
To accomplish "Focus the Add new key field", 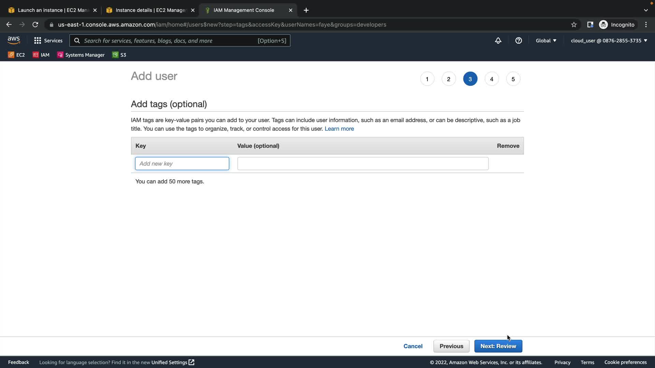I will click(182, 164).
